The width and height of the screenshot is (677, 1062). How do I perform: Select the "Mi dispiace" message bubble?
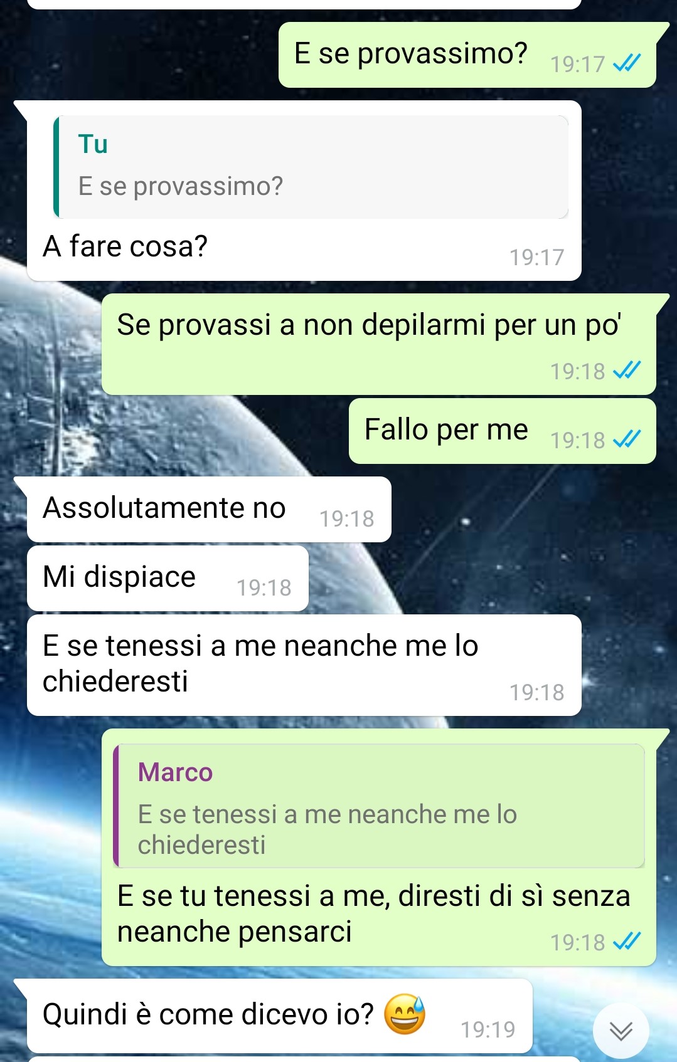pos(168,578)
